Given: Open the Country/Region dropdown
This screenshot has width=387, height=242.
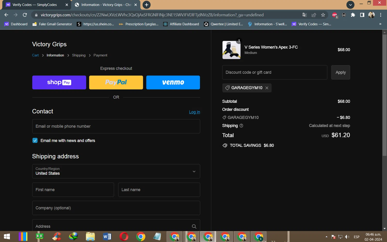Looking at the screenshot, I should (116, 171).
